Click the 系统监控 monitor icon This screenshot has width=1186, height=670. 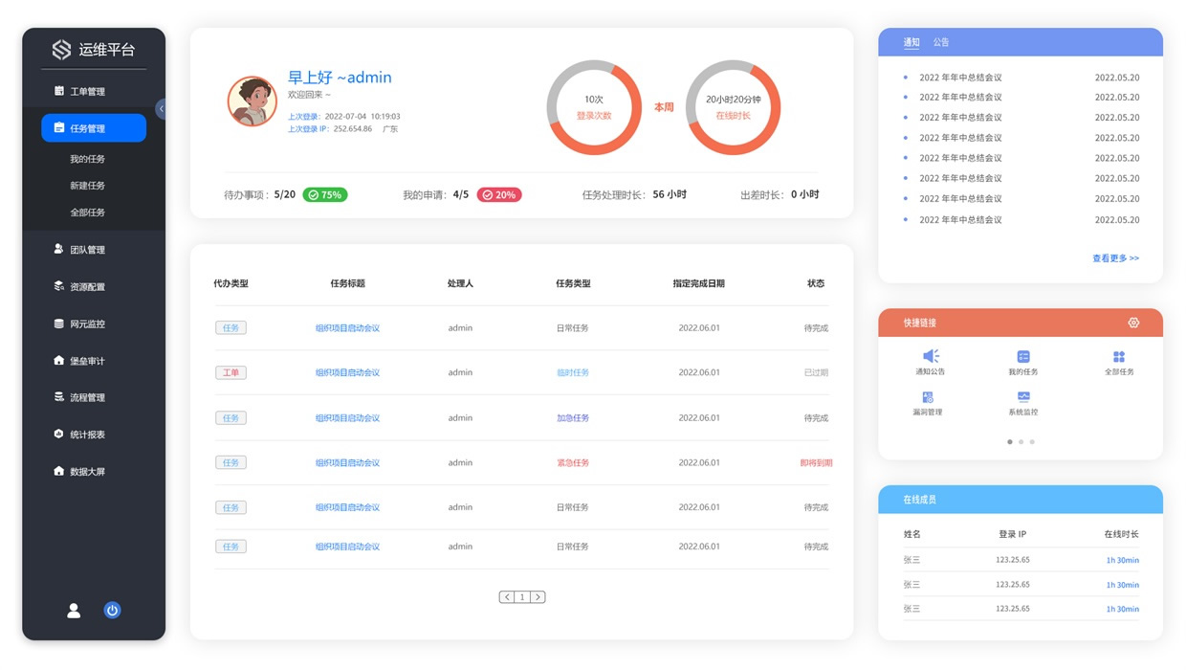[1022, 397]
